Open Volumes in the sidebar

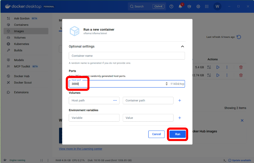[20, 38]
